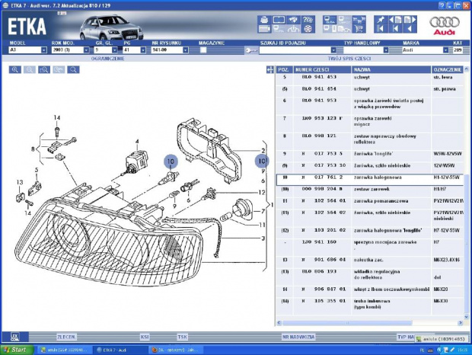Click the Zlecen. section in bottom bar
The width and height of the screenshot is (472, 355).
(x=66, y=337)
